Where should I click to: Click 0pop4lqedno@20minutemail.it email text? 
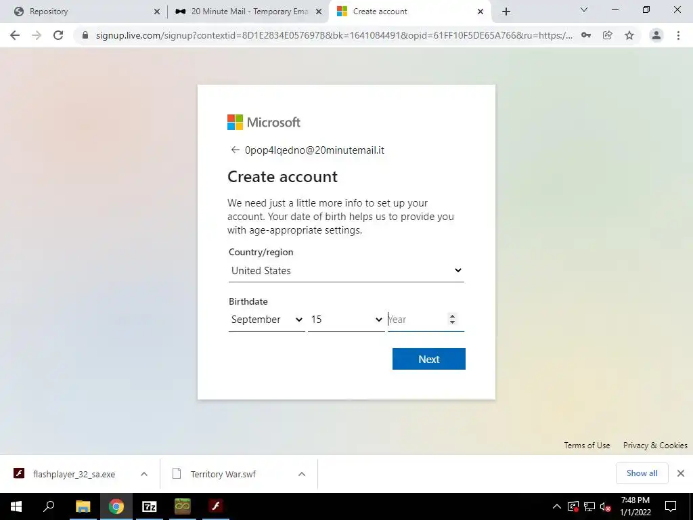coord(315,150)
